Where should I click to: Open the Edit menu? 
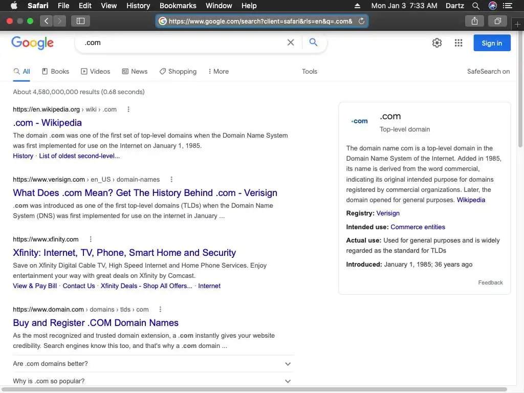click(x=85, y=6)
